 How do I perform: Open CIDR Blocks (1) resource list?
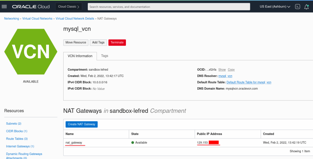pos(17,131)
